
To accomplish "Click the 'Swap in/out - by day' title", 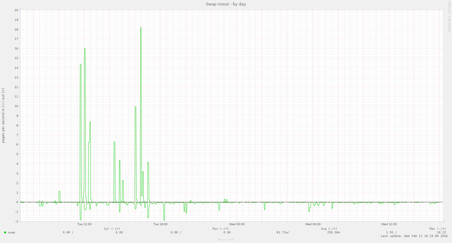I will (226, 4).
